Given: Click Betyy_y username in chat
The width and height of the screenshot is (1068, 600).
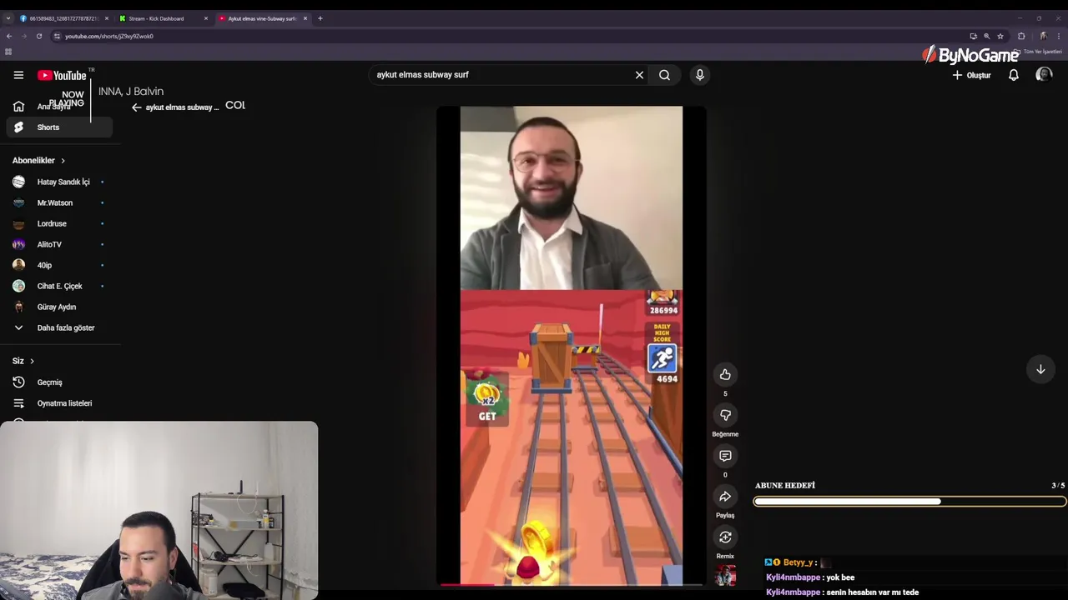Looking at the screenshot, I should click(x=798, y=562).
